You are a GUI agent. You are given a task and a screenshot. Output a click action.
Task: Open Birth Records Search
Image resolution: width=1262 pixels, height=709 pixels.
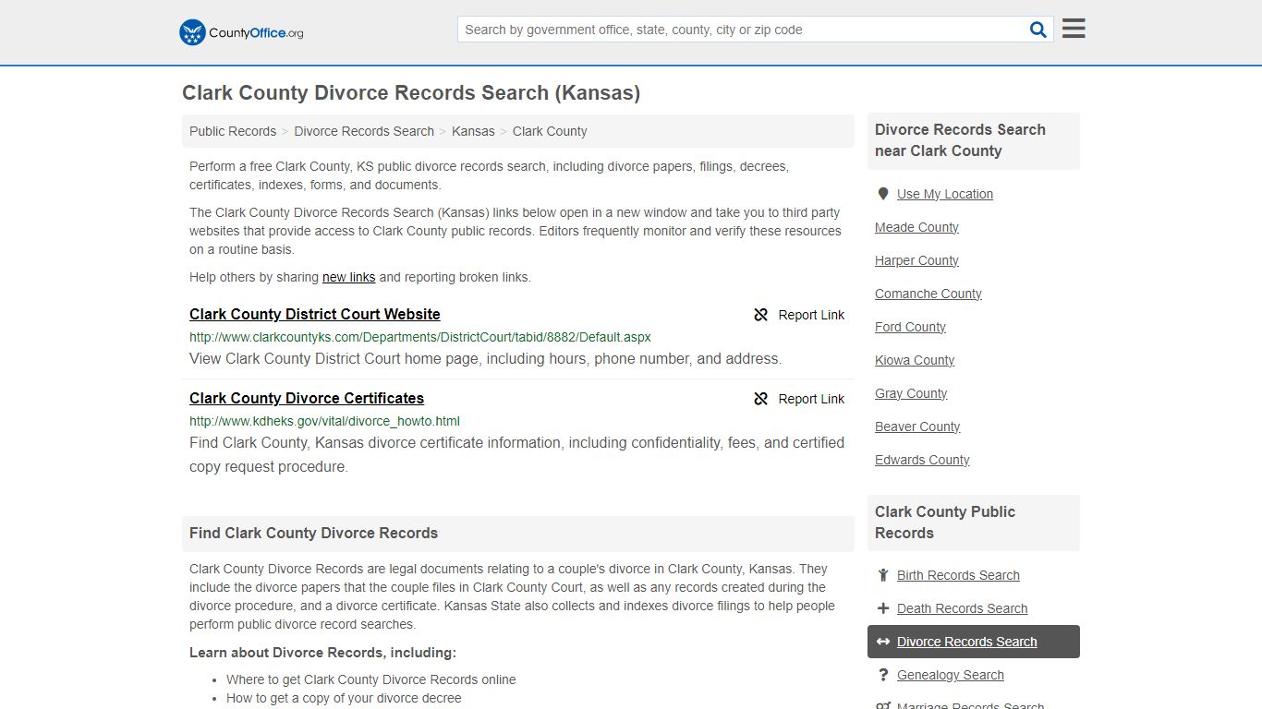point(958,575)
